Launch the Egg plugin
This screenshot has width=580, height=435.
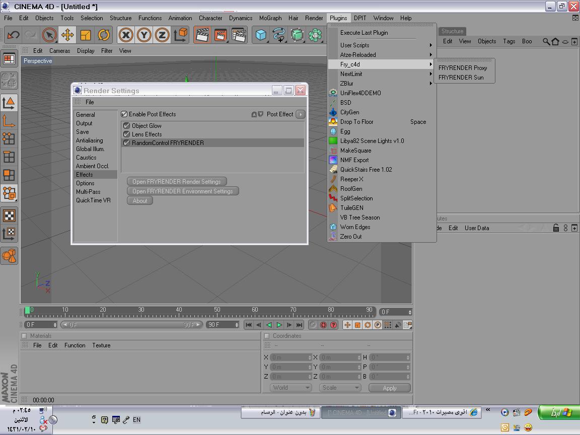[x=382, y=131]
